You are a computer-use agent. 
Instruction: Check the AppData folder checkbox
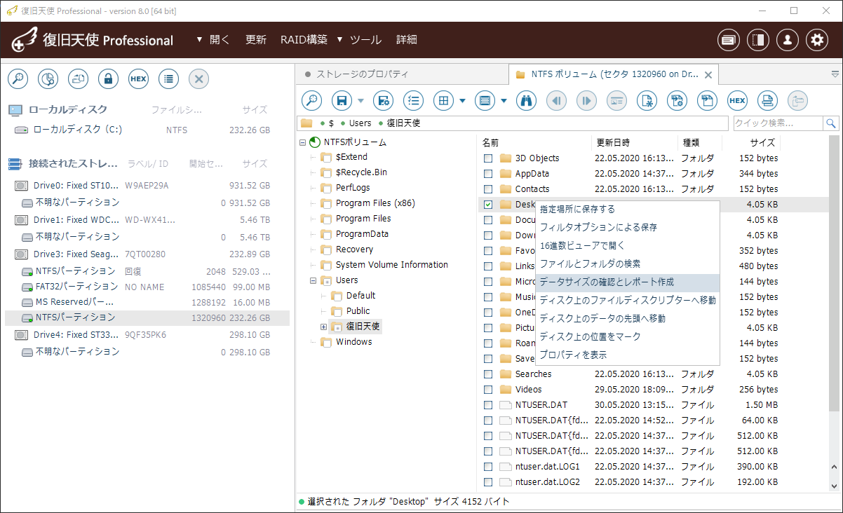coord(488,174)
